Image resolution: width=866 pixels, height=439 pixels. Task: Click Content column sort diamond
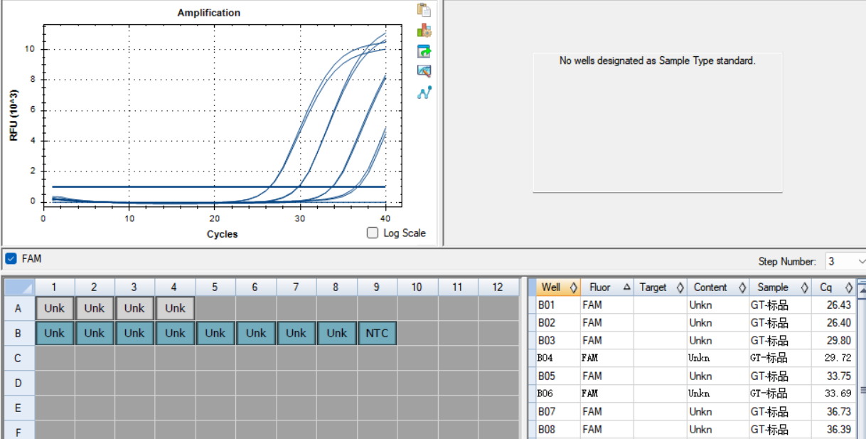742,288
